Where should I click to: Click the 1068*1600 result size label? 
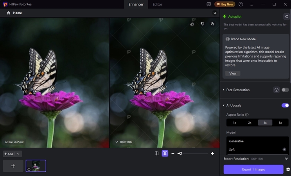[x=126, y=142]
